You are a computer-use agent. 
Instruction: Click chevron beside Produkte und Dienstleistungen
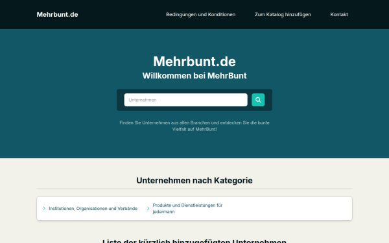148,209
